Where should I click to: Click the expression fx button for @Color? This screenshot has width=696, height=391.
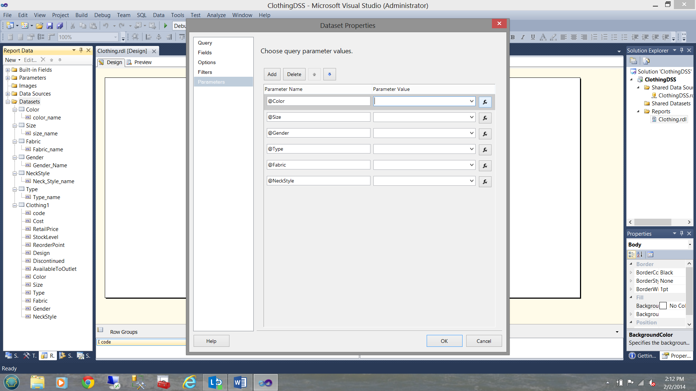[485, 102]
